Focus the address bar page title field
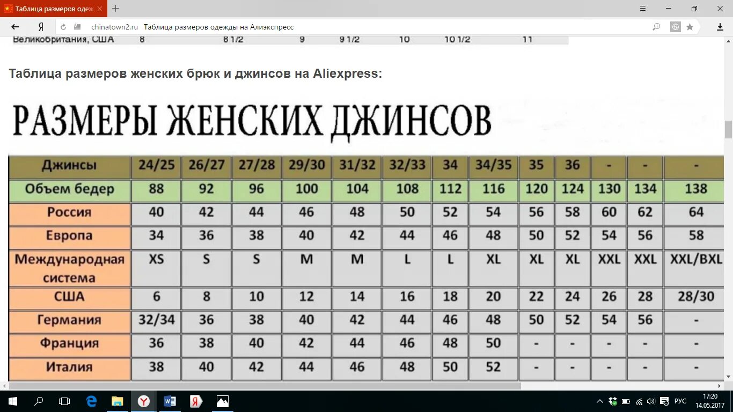733x412 pixels. pos(218,27)
